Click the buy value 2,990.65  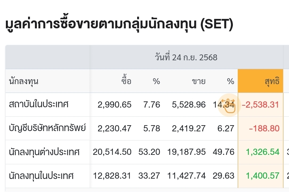click(x=115, y=105)
